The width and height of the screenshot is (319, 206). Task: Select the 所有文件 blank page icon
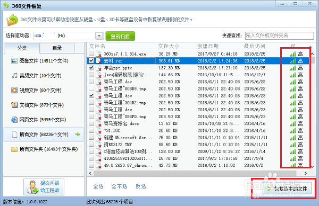coord(14,135)
